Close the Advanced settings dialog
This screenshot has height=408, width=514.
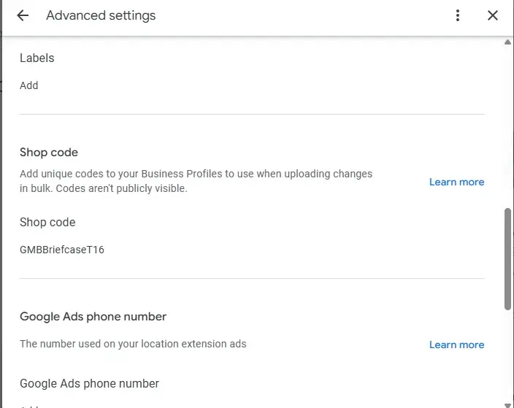point(493,15)
